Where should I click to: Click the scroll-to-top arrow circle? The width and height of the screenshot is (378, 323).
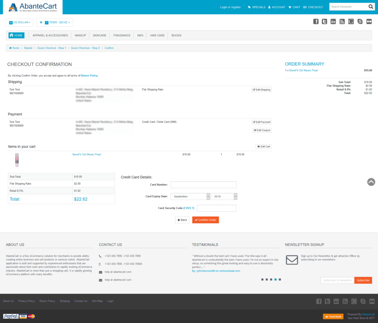coord(371,182)
